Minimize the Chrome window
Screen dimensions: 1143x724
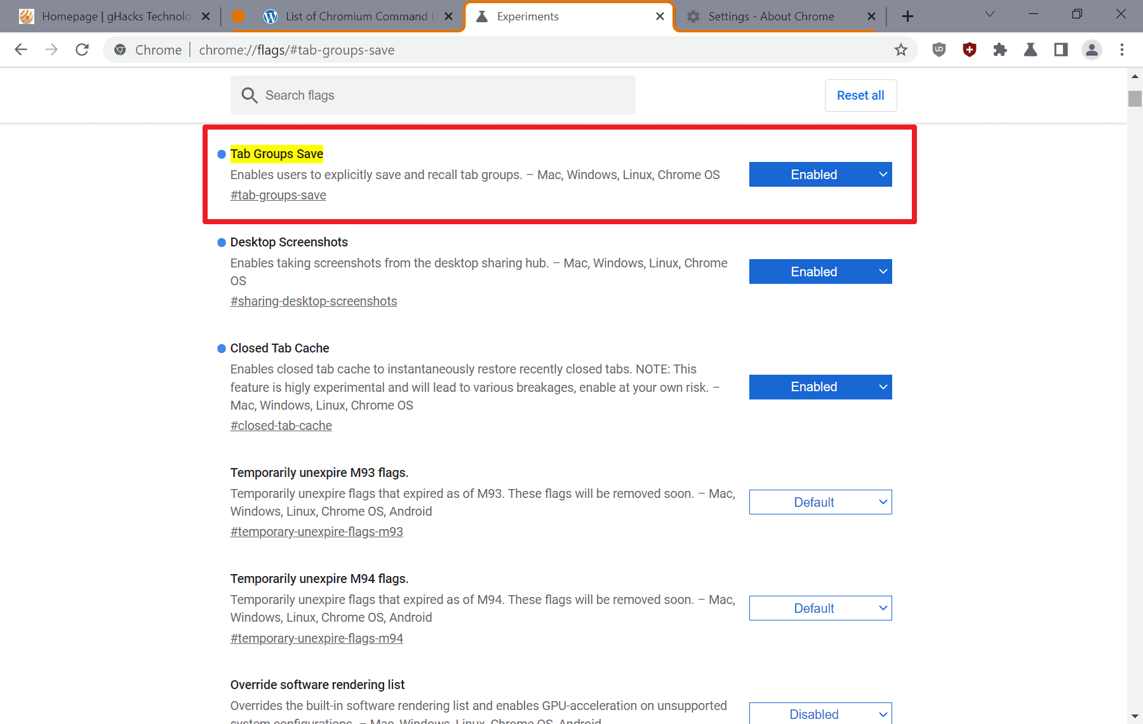[x=1033, y=14]
